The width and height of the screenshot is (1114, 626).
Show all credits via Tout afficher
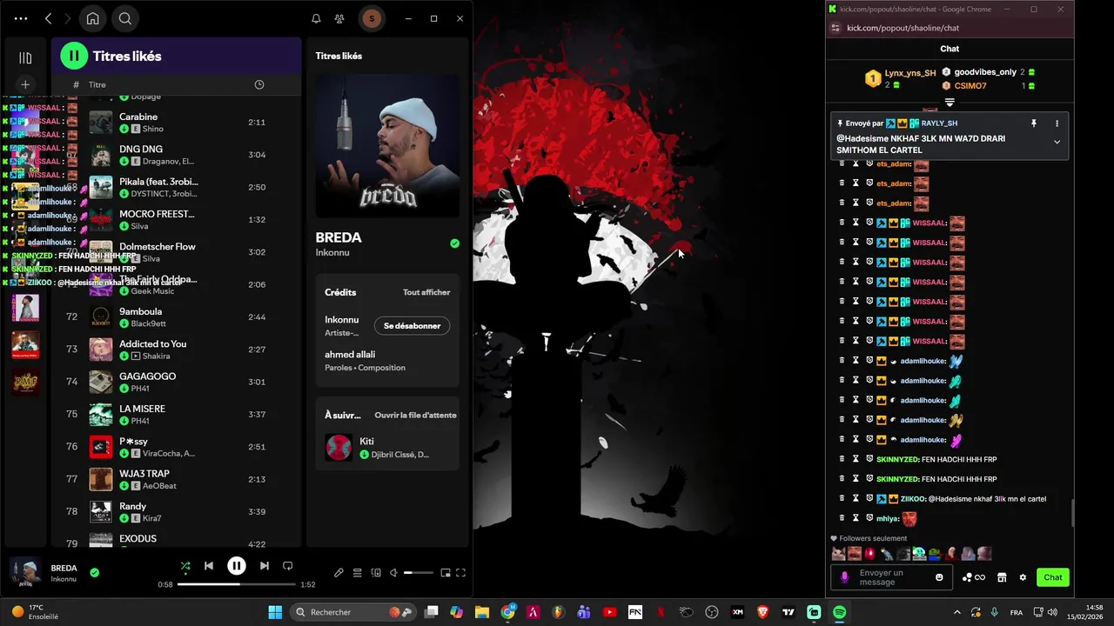point(426,292)
